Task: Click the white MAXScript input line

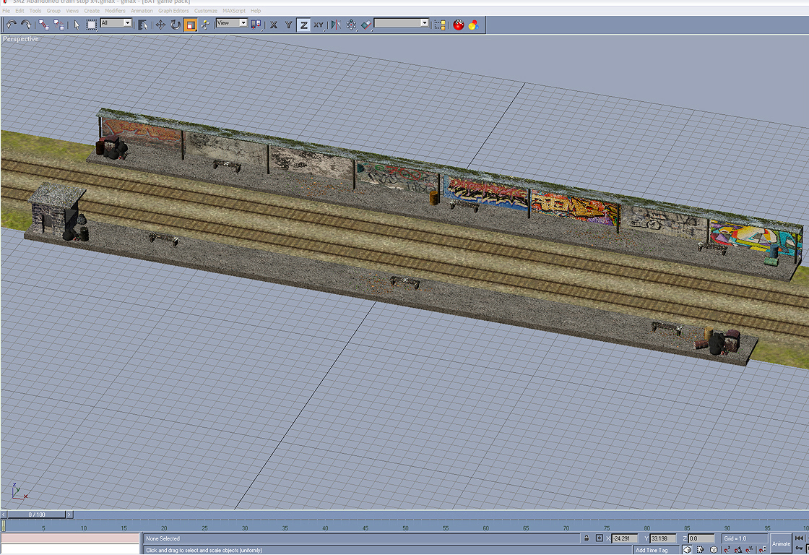Action: [70, 549]
